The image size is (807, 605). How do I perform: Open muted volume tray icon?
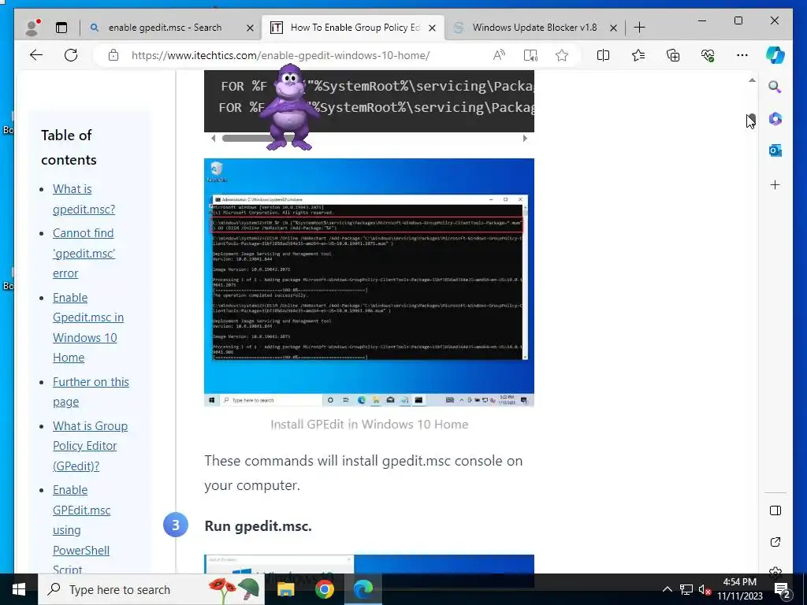point(704,589)
